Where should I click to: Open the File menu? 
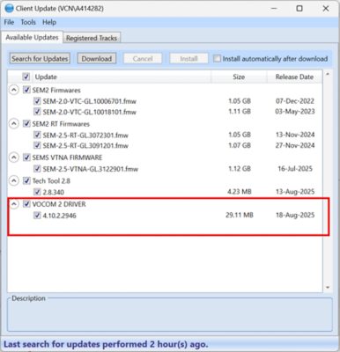[x=9, y=22]
